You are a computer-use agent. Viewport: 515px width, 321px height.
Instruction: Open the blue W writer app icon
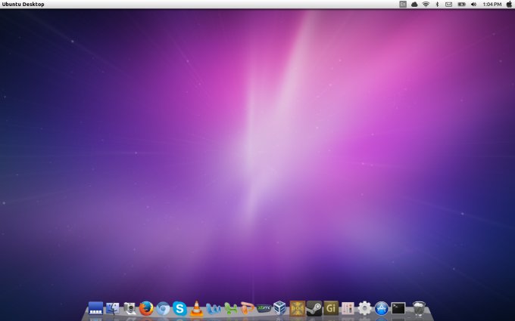click(x=214, y=309)
